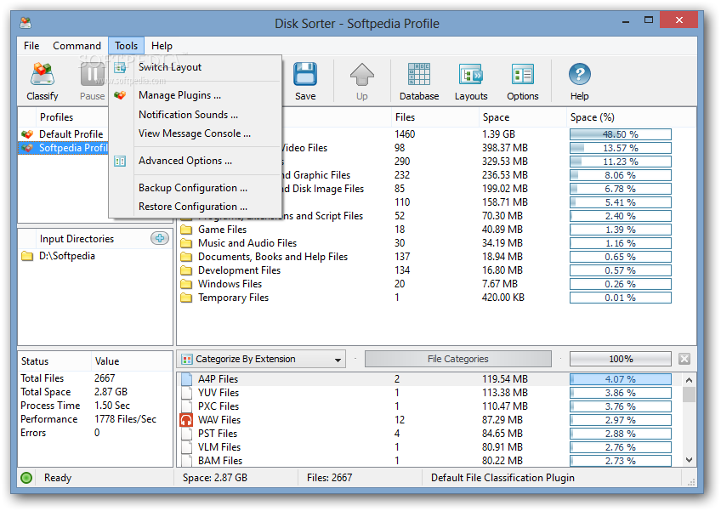Click the File Categories button
Screen dimensions: 721x511
[458, 359]
